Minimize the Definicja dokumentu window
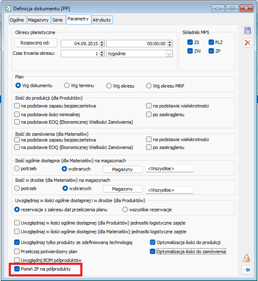The height and width of the screenshot is (281, 258). click(218, 8)
